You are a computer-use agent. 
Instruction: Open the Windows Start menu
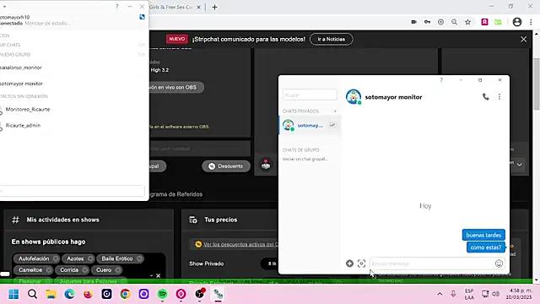13,294
